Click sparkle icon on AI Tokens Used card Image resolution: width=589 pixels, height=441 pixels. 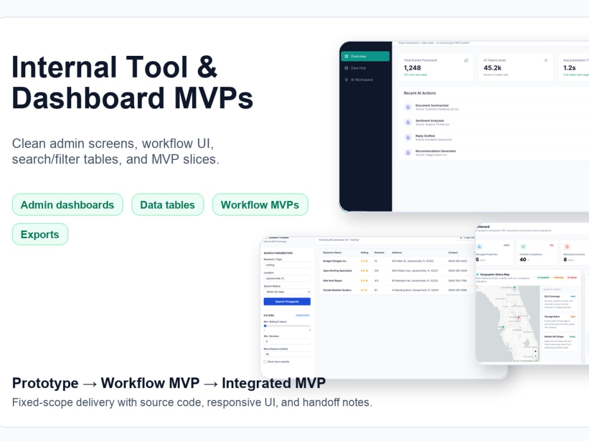[546, 60]
